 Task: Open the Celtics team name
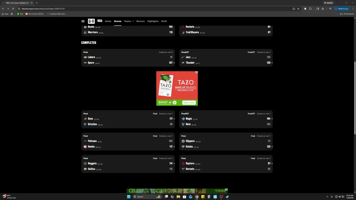[x=92, y=169]
